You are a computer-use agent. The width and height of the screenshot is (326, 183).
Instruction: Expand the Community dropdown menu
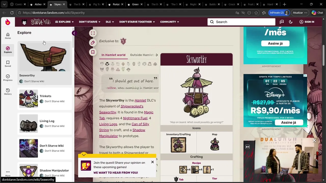point(170,22)
